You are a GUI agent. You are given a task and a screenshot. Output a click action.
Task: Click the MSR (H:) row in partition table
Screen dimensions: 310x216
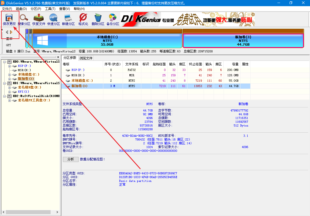(156, 75)
